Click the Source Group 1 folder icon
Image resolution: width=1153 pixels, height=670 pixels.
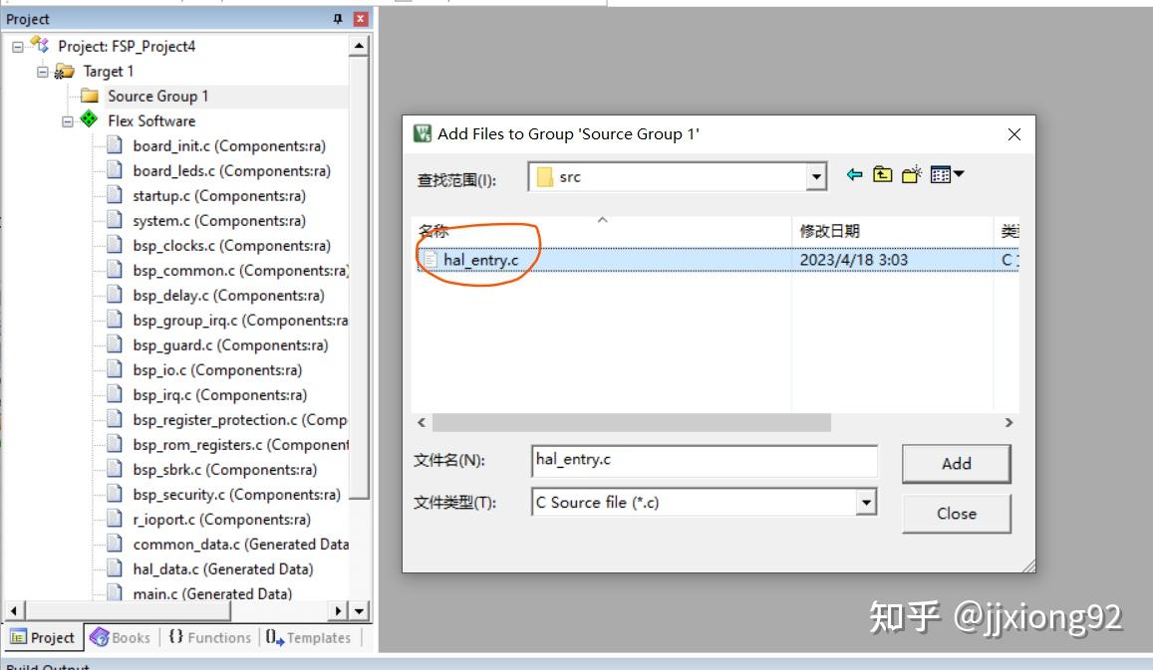[88, 96]
